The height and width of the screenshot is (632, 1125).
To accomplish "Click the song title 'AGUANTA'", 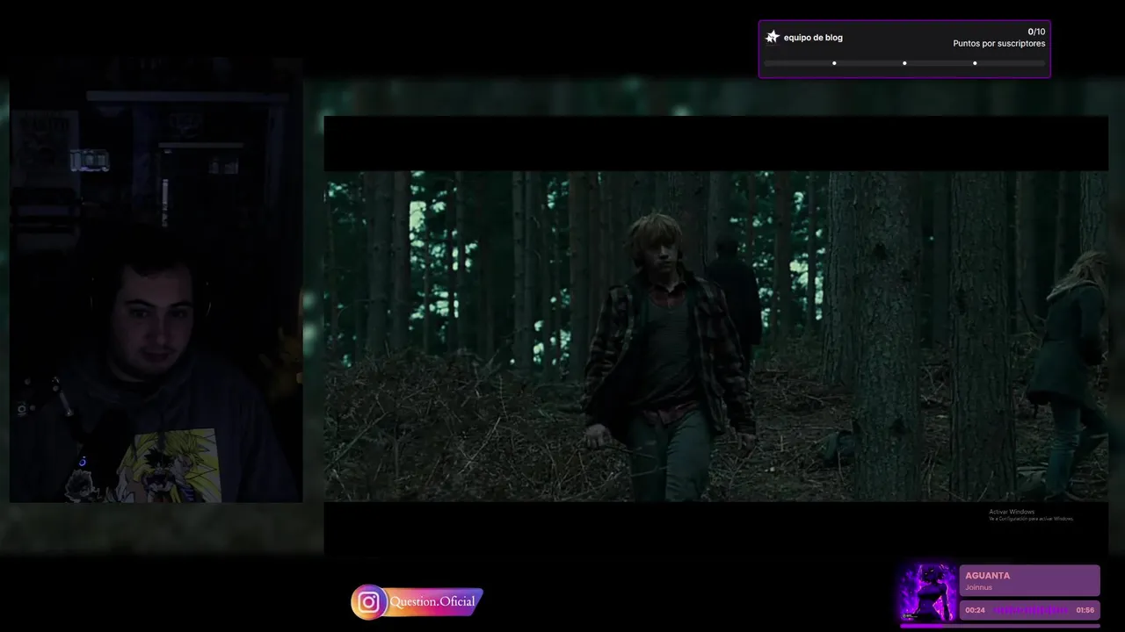I will 987,576.
